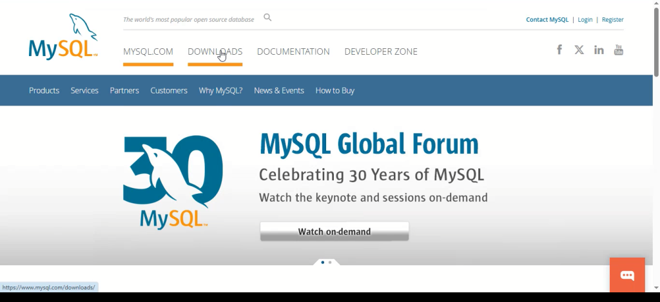Open the MYSQL.COM tab
Screen dimensions: 660x302
pyautogui.click(x=148, y=52)
